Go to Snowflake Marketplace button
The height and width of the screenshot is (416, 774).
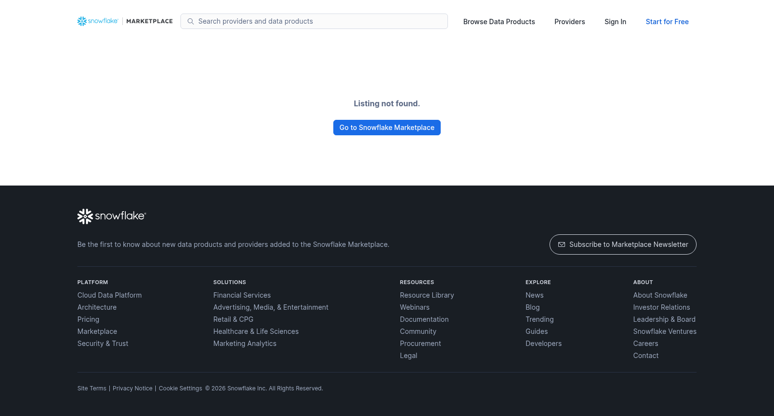[387, 128]
